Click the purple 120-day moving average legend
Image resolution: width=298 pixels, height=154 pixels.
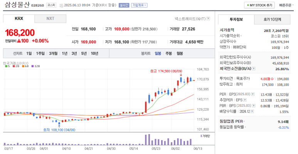tap(36, 66)
